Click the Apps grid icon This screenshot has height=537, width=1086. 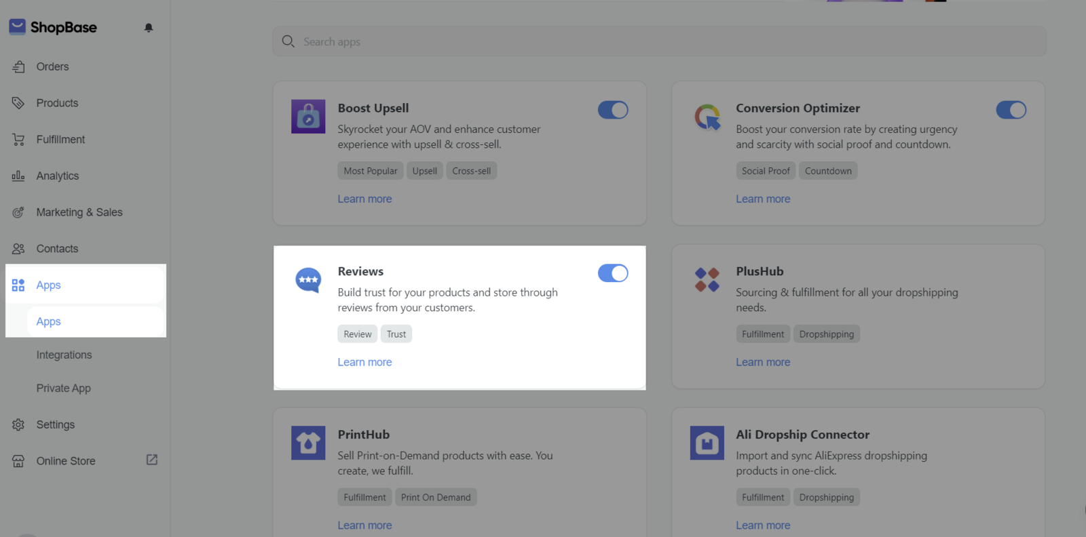coord(18,285)
